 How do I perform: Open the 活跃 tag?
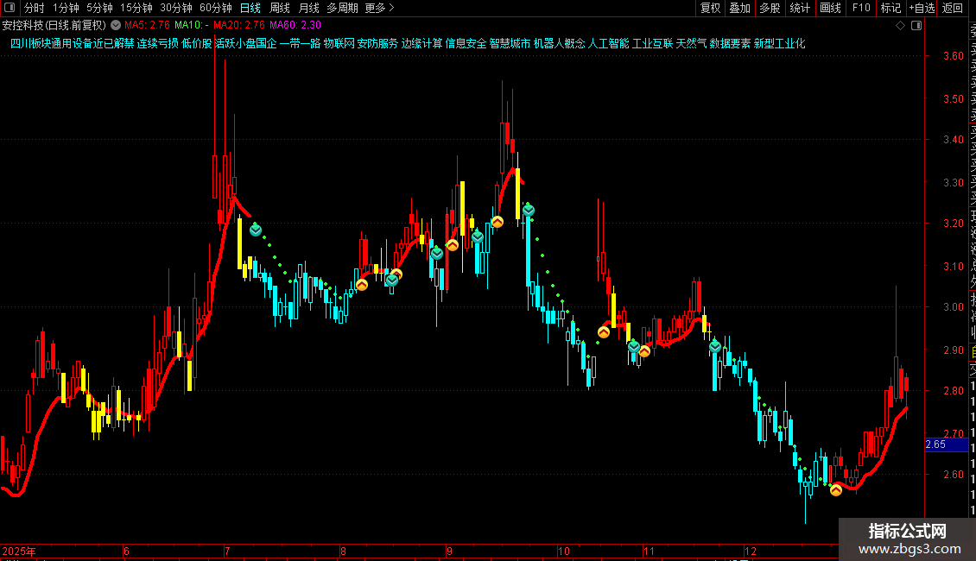click(x=225, y=43)
